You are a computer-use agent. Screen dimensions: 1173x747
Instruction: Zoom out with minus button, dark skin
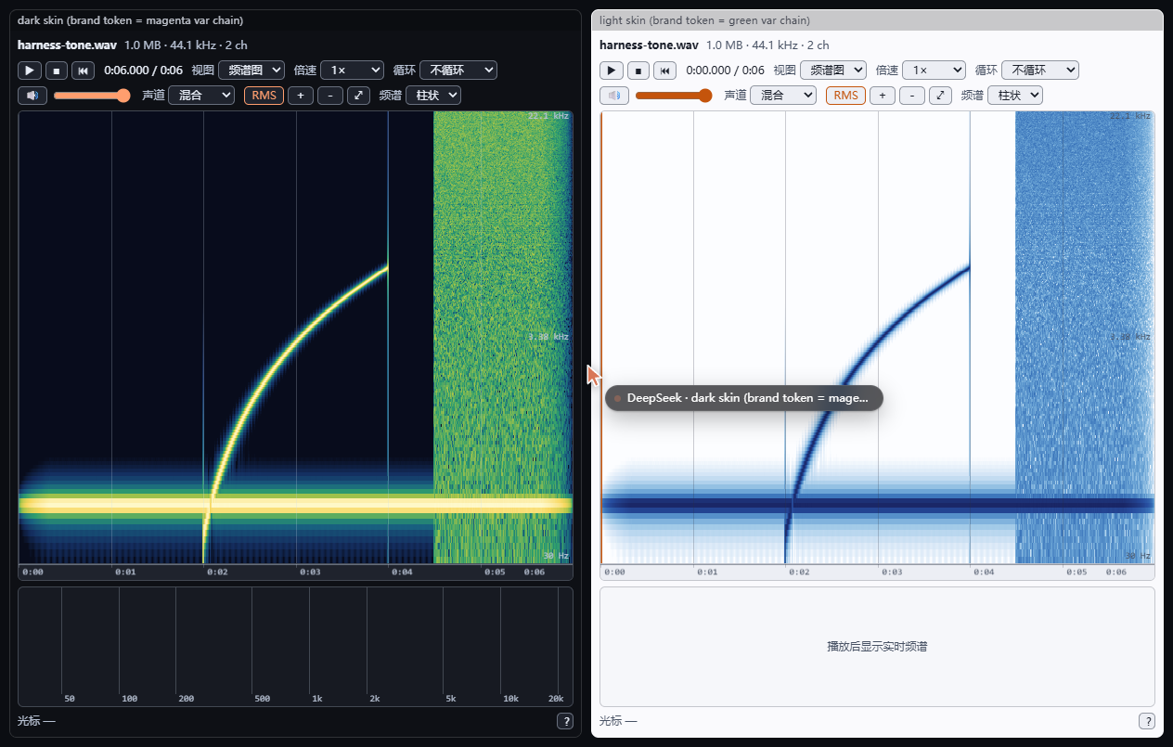click(329, 95)
